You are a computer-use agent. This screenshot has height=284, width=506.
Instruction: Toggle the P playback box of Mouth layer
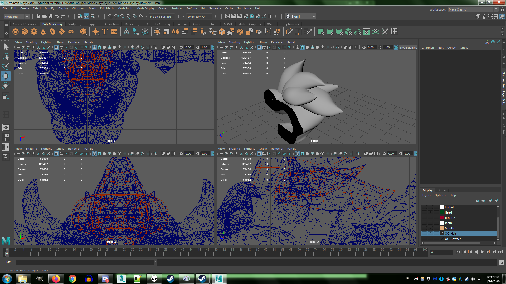[x=430, y=228]
